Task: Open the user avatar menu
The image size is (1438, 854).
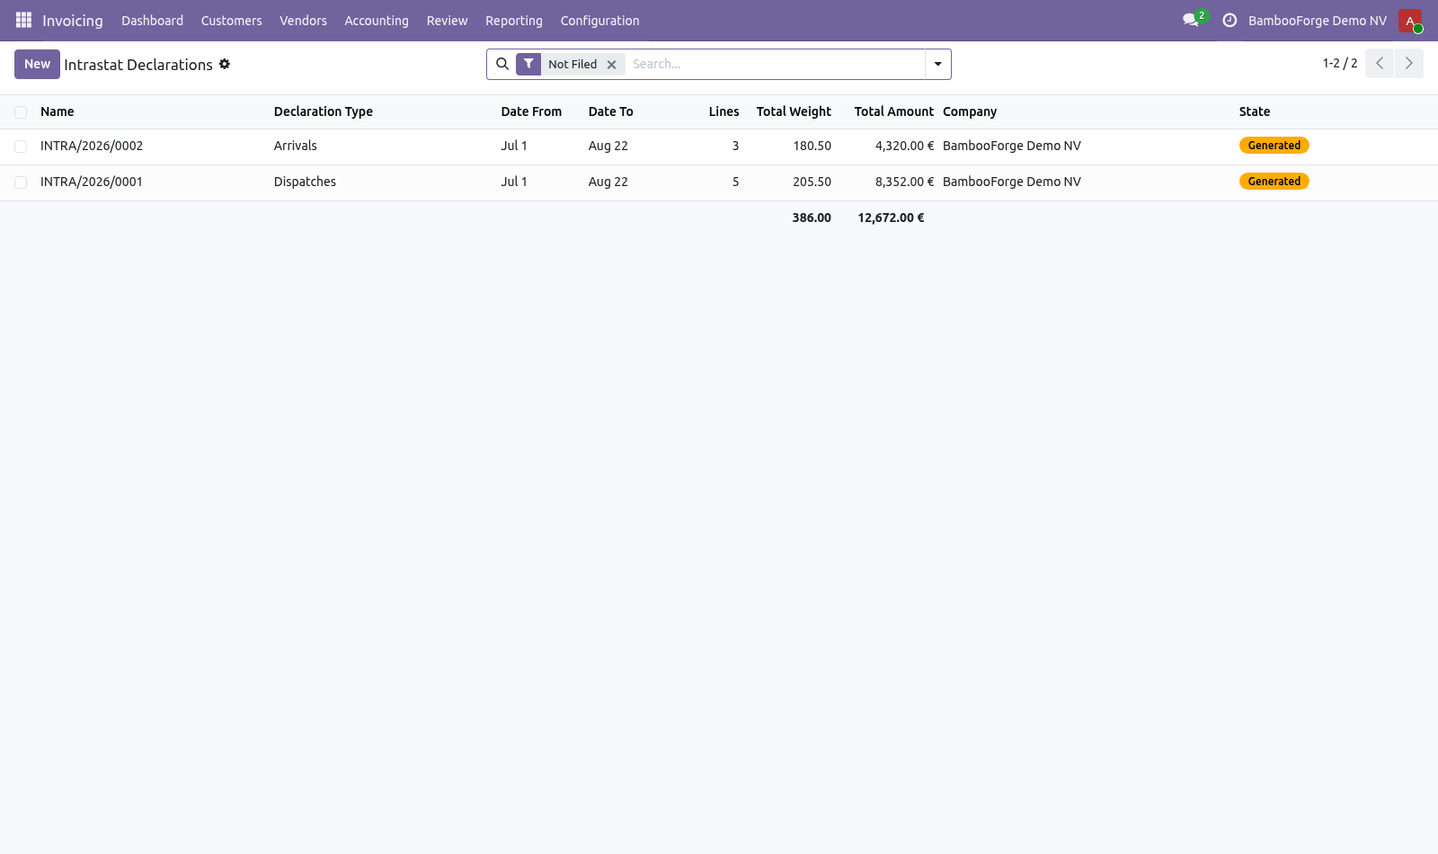Action: coord(1410,21)
